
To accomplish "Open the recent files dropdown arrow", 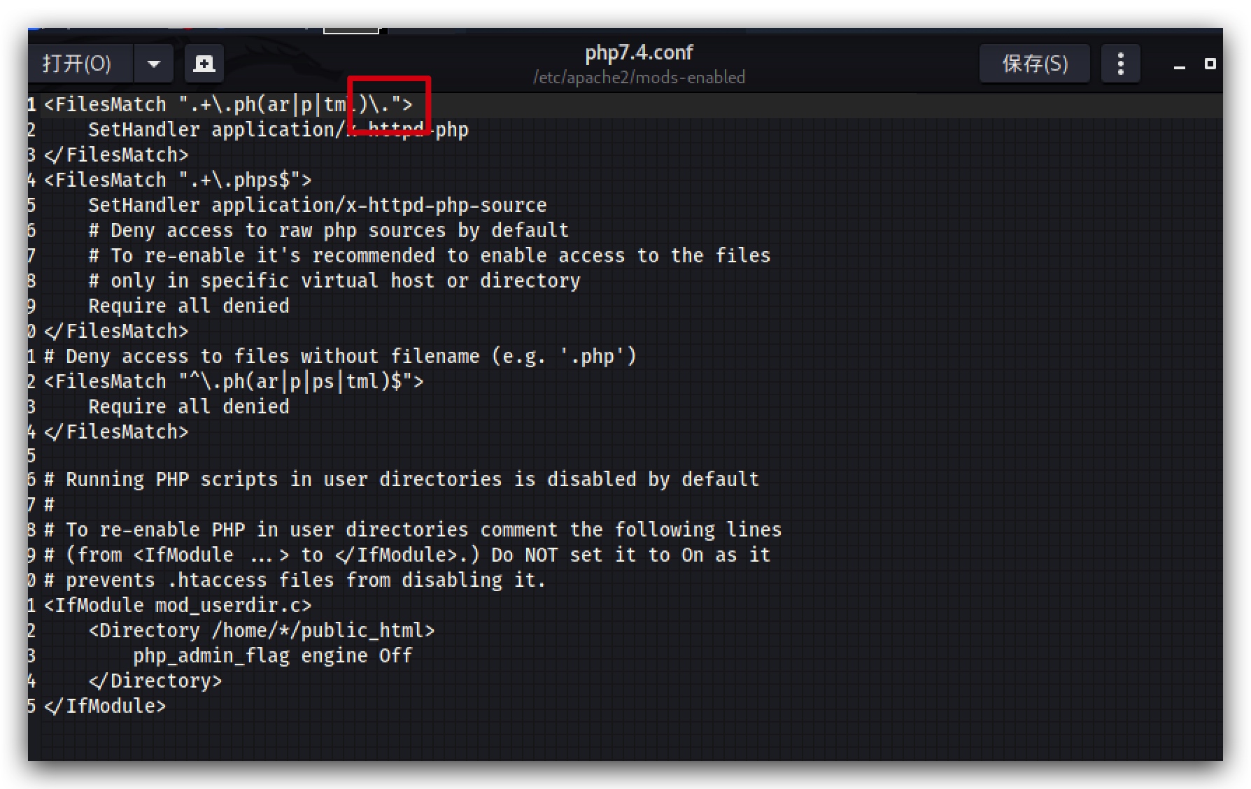I will tap(154, 64).
